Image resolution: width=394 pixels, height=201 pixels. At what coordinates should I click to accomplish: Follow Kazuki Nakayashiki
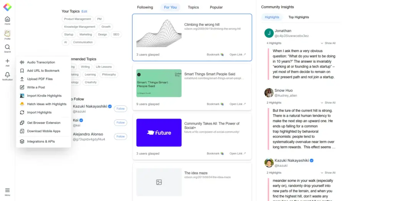click(x=120, y=109)
